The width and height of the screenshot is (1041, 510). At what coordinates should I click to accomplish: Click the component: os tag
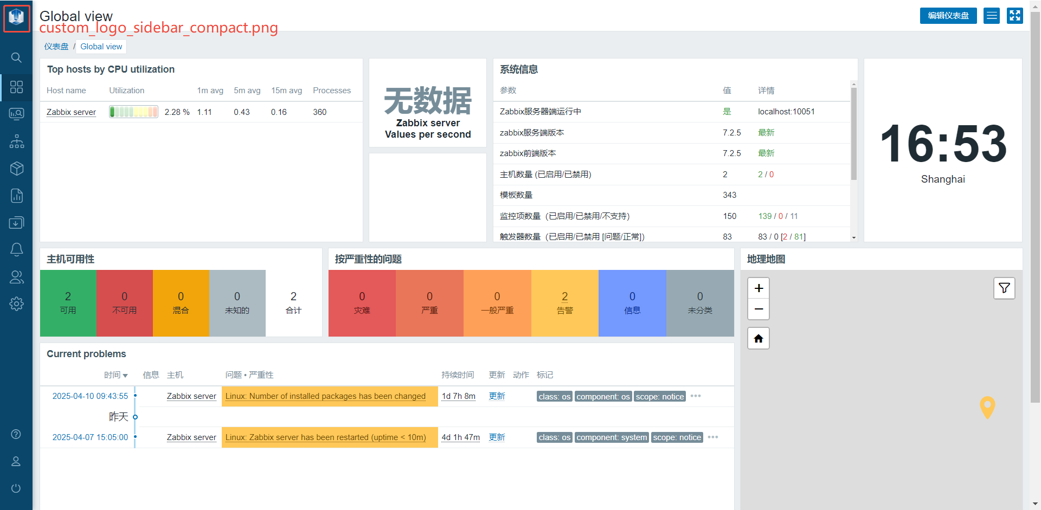pyautogui.click(x=603, y=396)
